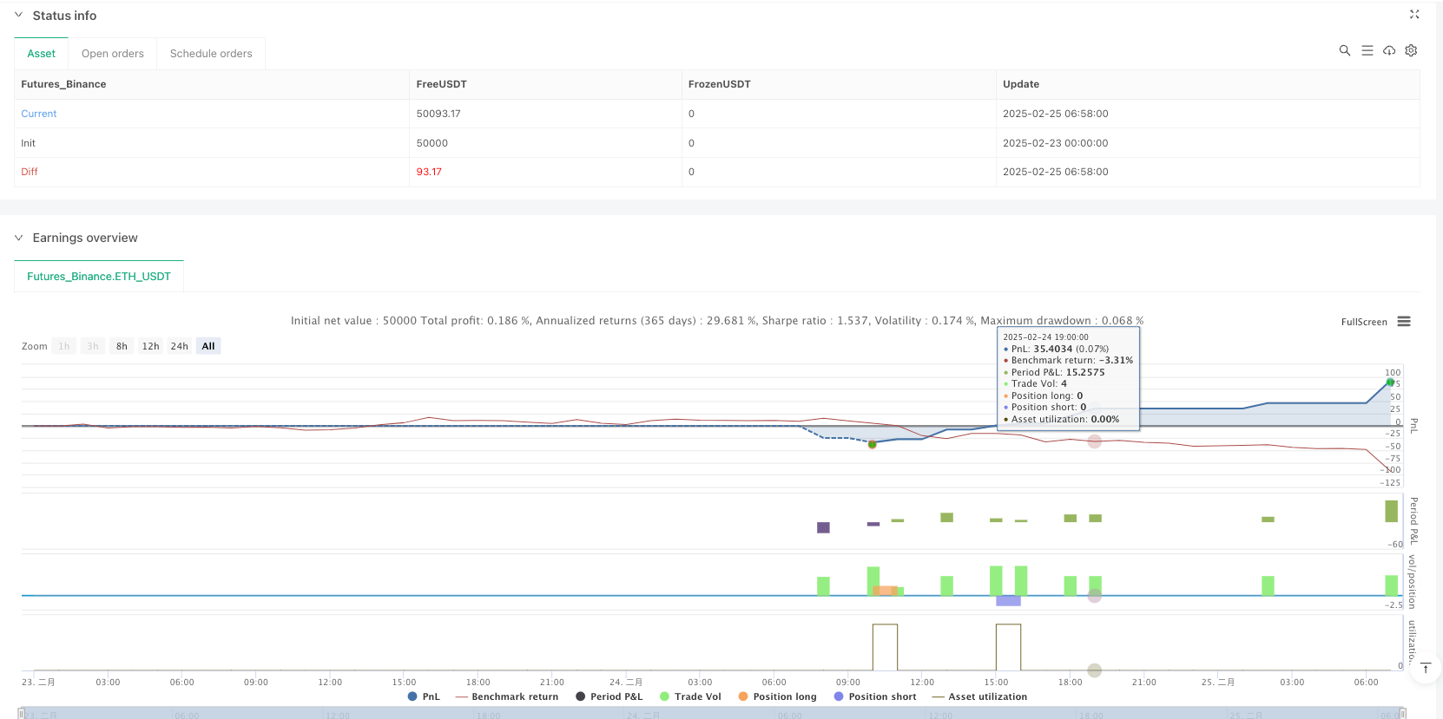This screenshot has width=1443, height=719.
Task: Select the Init FreeUSDT value 50000
Action: click(x=432, y=143)
